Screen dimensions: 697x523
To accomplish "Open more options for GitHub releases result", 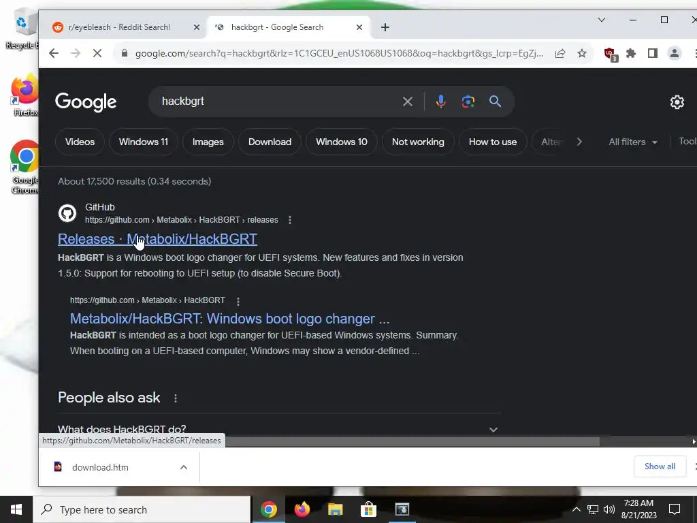I will click(290, 220).
